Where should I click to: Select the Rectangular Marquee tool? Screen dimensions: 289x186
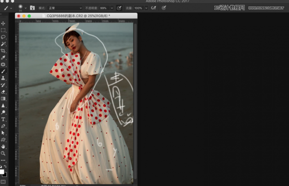pos(3,30)
